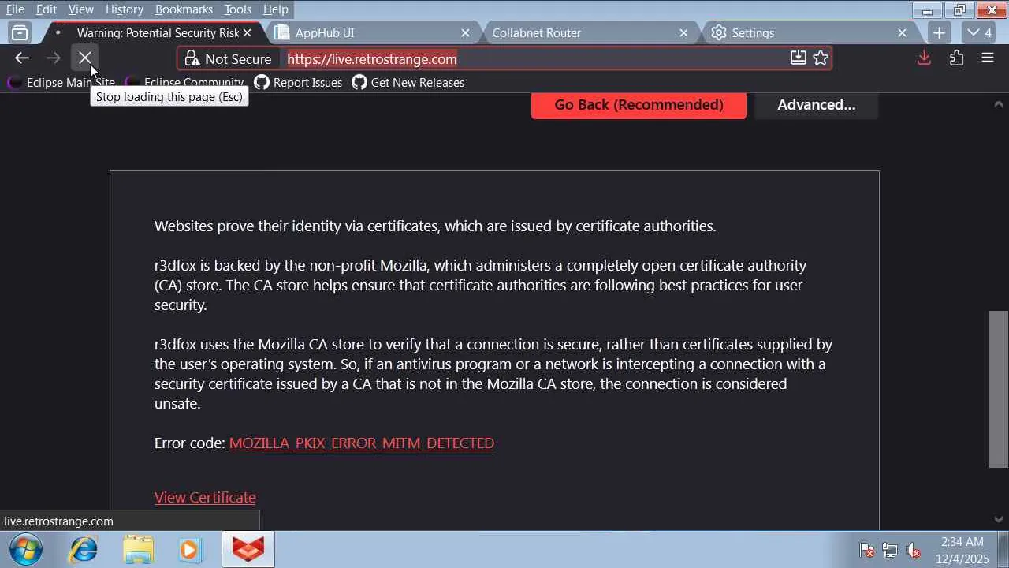1009x568 pixels.
Task: Open the Bookmarks menu
Action: coord(184,9)
